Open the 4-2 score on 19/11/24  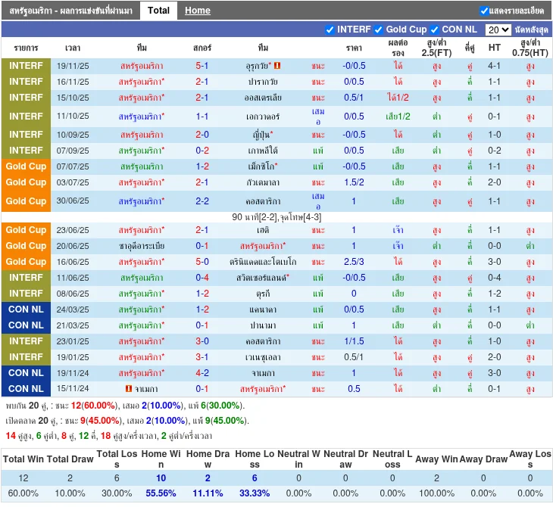[x=202, y=373]
